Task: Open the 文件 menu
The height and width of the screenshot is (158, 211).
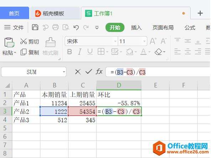Action: (14, 27)
